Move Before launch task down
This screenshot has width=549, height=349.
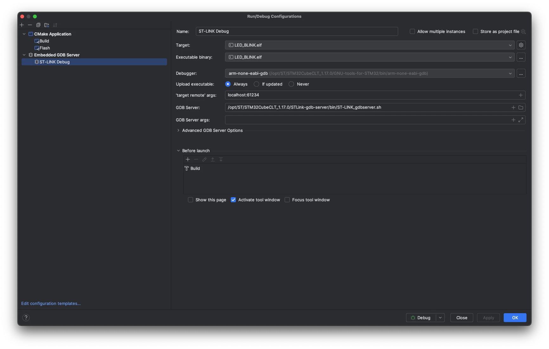point(221,159)
